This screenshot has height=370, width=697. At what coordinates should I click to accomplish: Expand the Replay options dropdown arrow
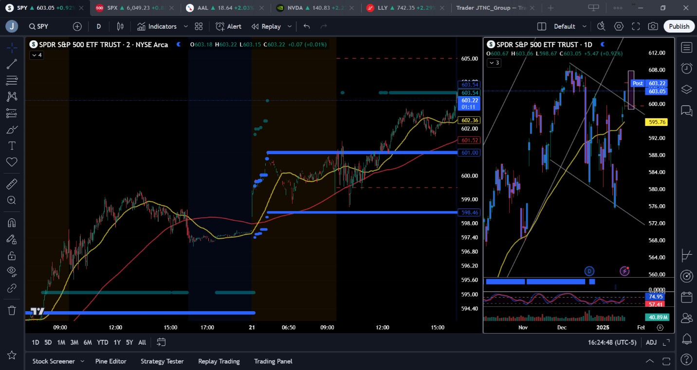290,26
